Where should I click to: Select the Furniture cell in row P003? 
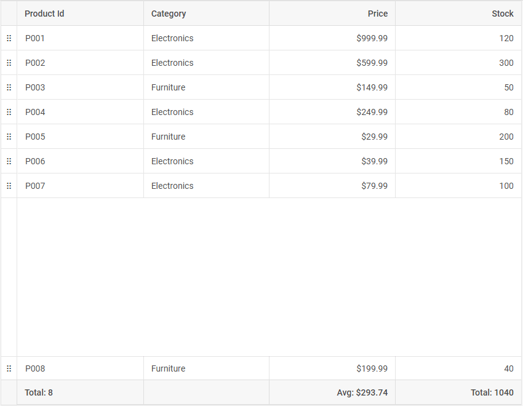click(x=168, y=87)
